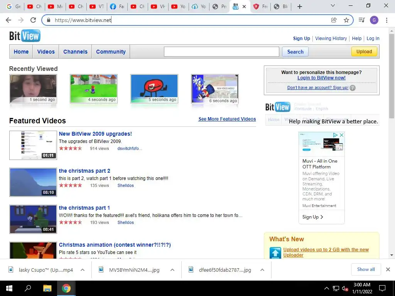Screen dimensions: 395x296
Task: Open a new tab with the plus icon
Action: [299, 7]
